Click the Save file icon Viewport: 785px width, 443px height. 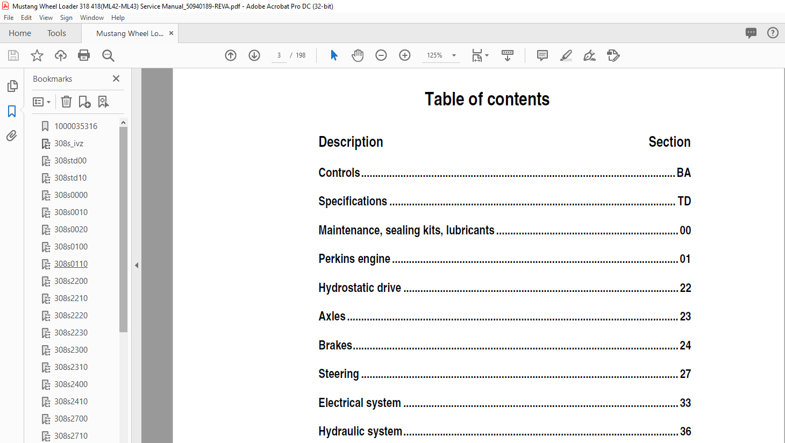(13, 55)
